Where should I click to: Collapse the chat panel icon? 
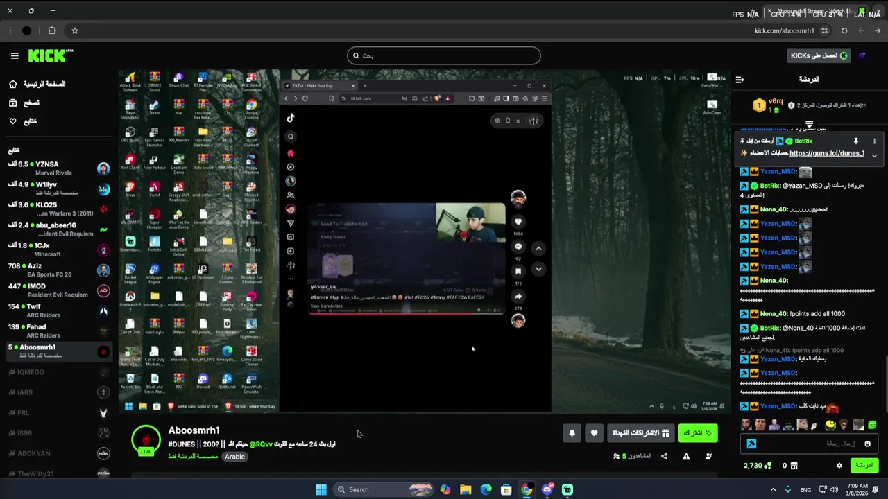[x=740, y=80]
